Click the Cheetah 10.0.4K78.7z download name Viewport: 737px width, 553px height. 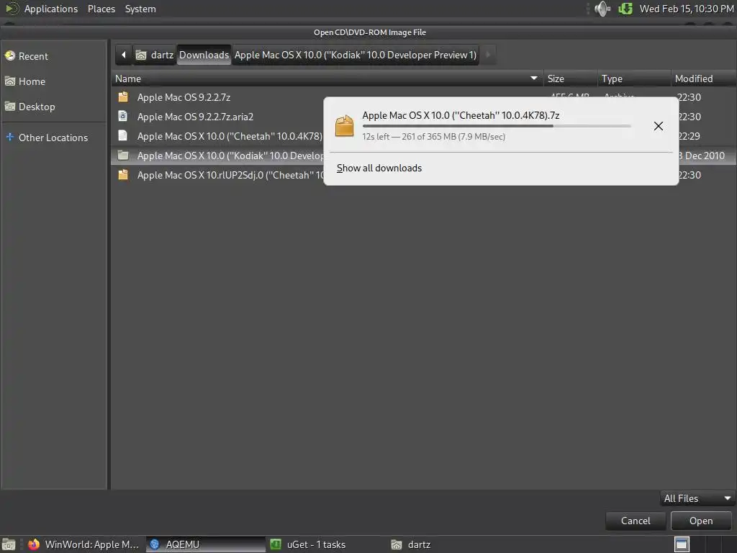[x=461, y=115]
